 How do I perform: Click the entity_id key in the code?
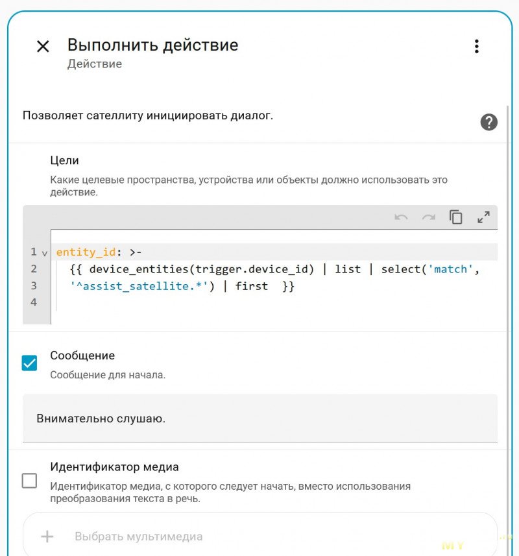tap(86, 252)
